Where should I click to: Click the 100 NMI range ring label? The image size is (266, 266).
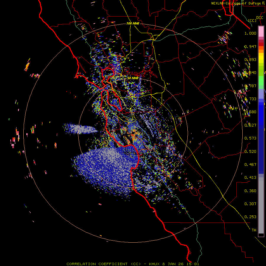pos(133,23)
